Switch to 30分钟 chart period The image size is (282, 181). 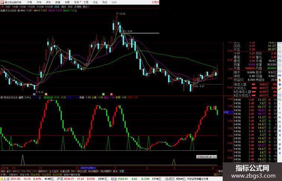pos(40,7)
